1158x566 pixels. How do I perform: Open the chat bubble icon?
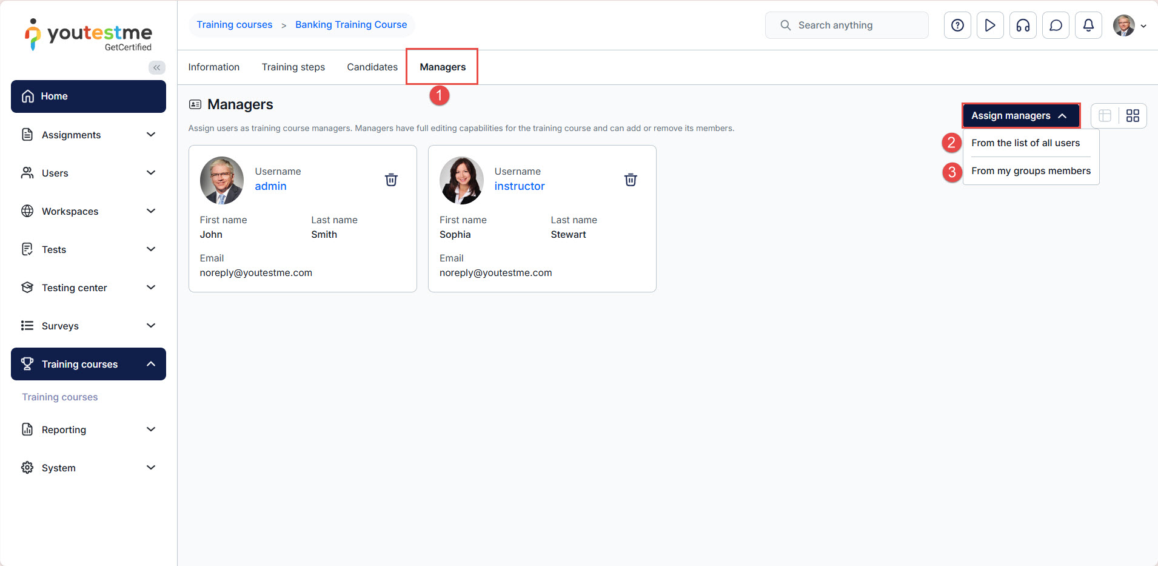[x=1056, y=25]
